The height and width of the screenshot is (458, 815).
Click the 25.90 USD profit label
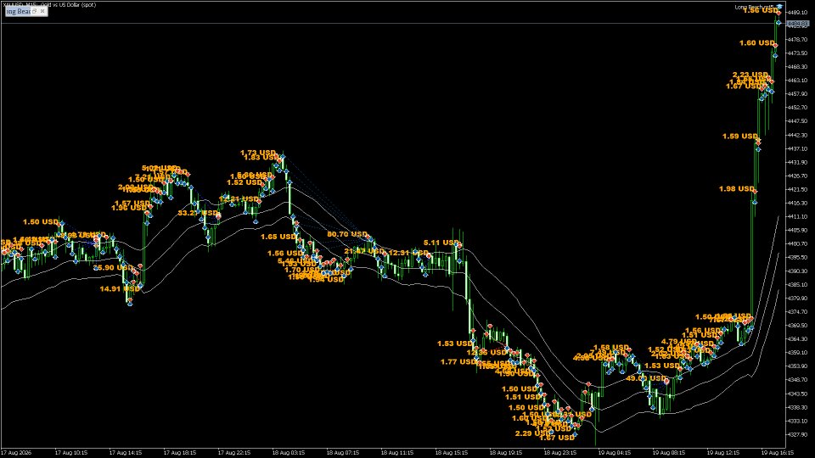point(113,268)
